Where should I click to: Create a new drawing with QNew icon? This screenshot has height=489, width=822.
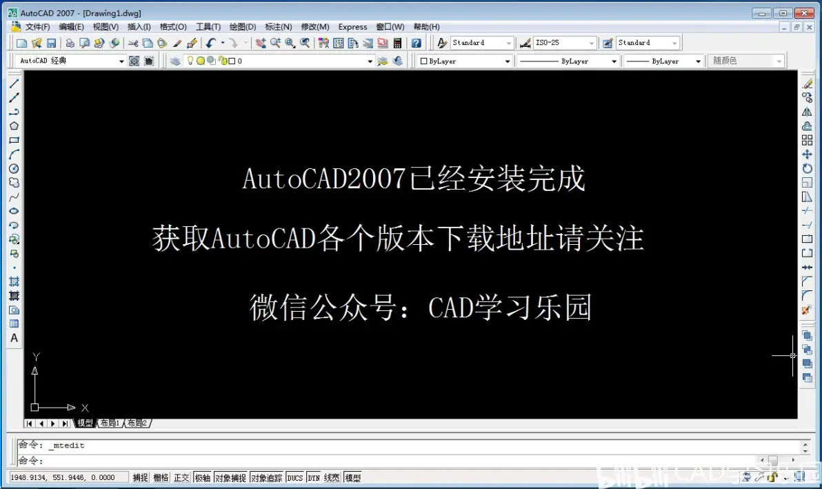[21, 43]
